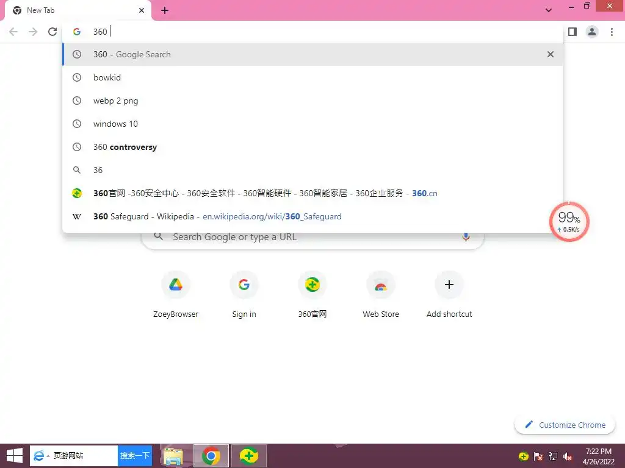Click the 360 tray icon

coord(523,456)
